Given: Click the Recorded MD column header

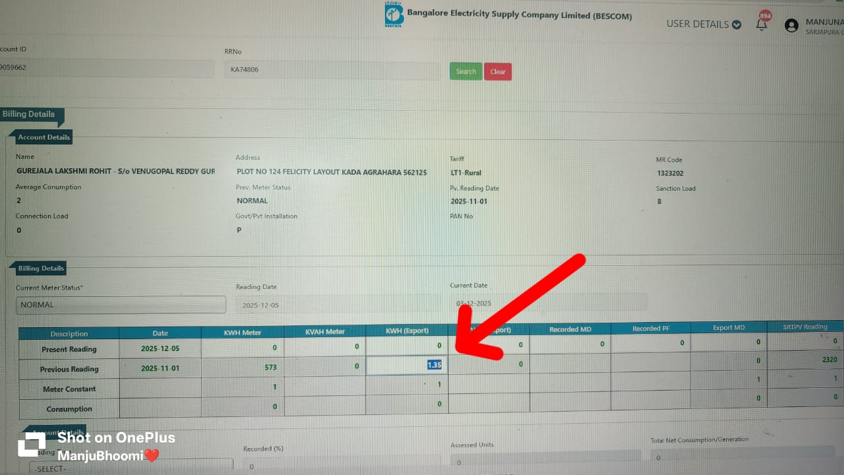Looking at the screenshot, I should pos(570,329).
